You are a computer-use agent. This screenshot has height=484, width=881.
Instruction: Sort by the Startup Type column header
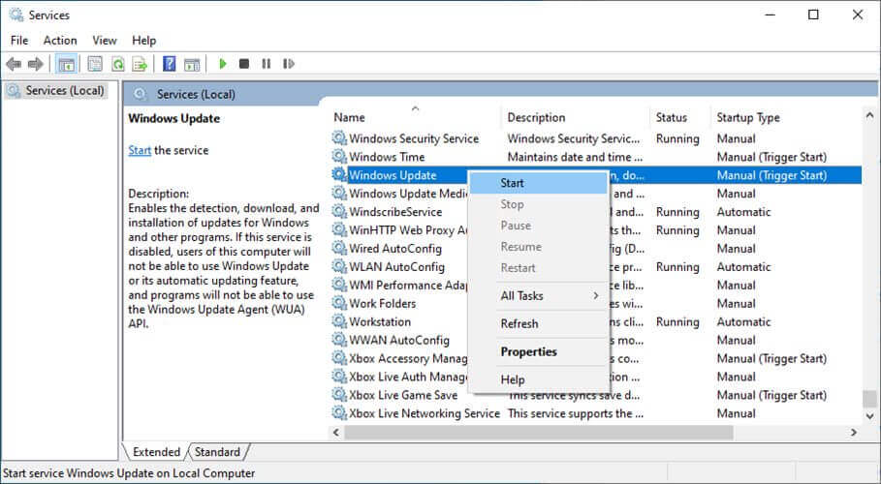point(785,117)
